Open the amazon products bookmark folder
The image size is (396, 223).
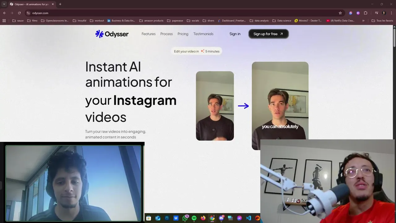(151, 21)
